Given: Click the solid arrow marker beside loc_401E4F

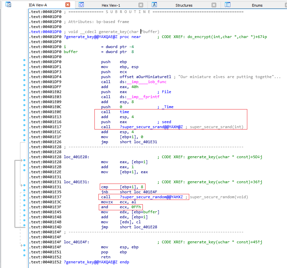Looking at the screenshot, I should coord(22,245).
